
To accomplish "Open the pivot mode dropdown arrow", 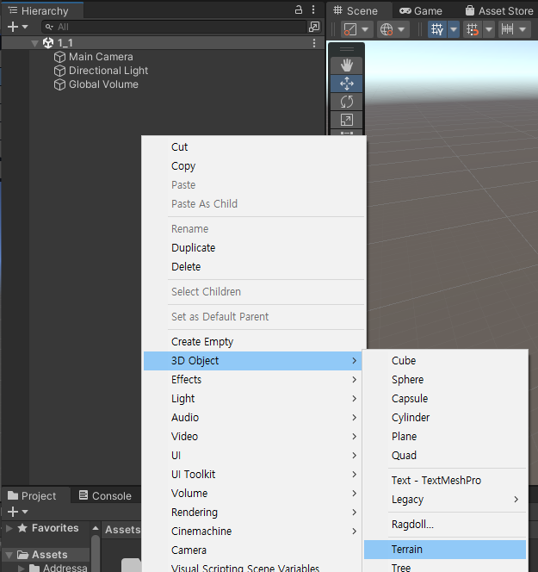I will click(365, 29).
